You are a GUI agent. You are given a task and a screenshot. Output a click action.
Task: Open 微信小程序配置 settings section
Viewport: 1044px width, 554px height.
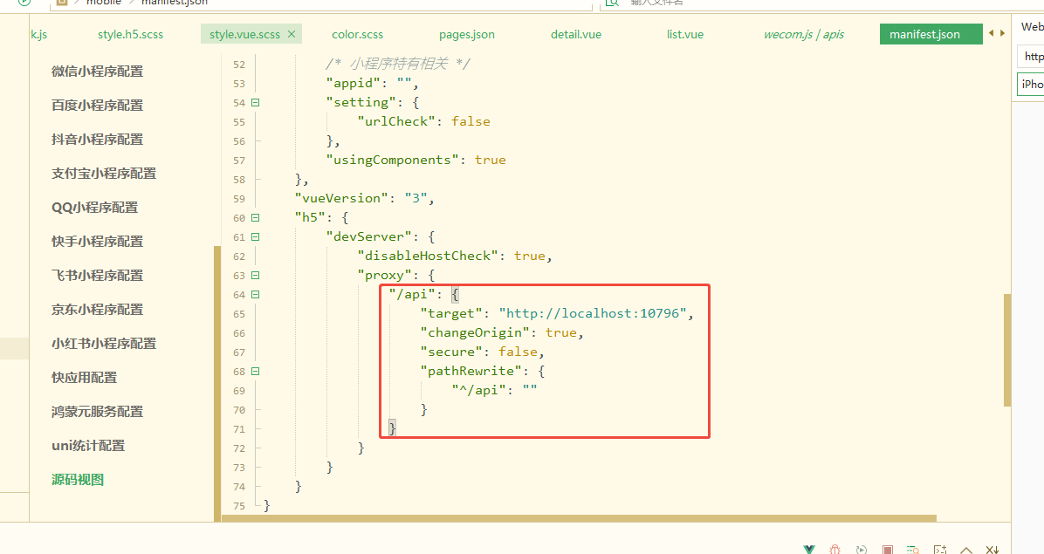pyautogui.click(x=97, y=72)
